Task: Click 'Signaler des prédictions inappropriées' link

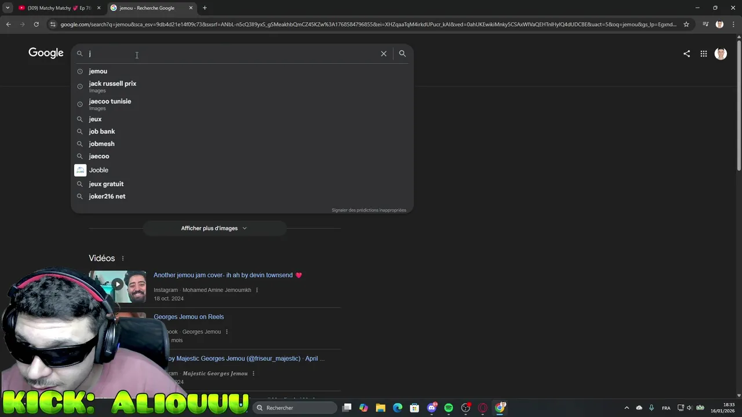Action: 369,210
